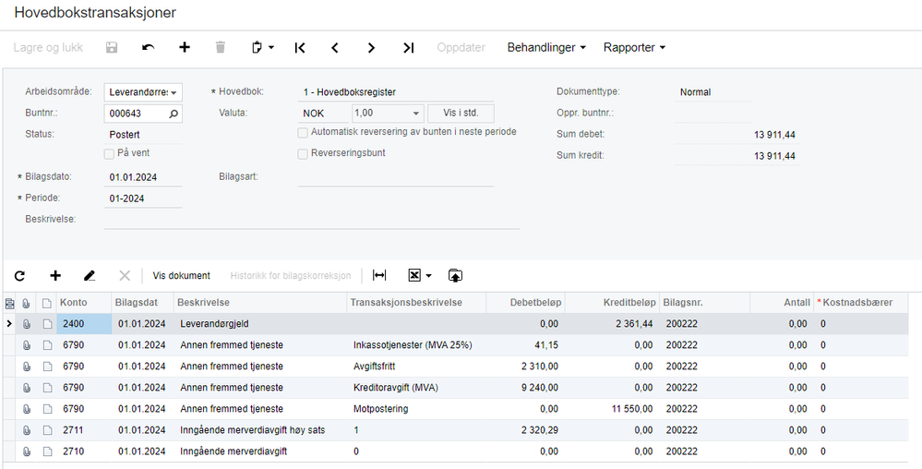Click the paperclip on the Kreditoravgift row
Screen dimensions: 922x469
click(26, 388)
